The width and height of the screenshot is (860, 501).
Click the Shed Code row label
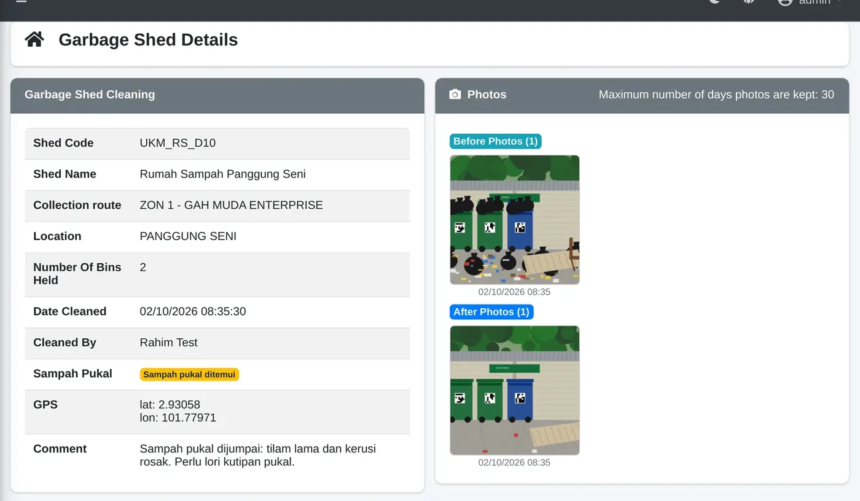pos(63,143)
